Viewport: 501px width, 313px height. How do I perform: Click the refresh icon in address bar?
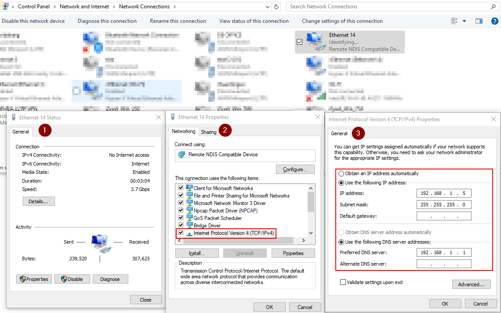(x=276, y=7)
